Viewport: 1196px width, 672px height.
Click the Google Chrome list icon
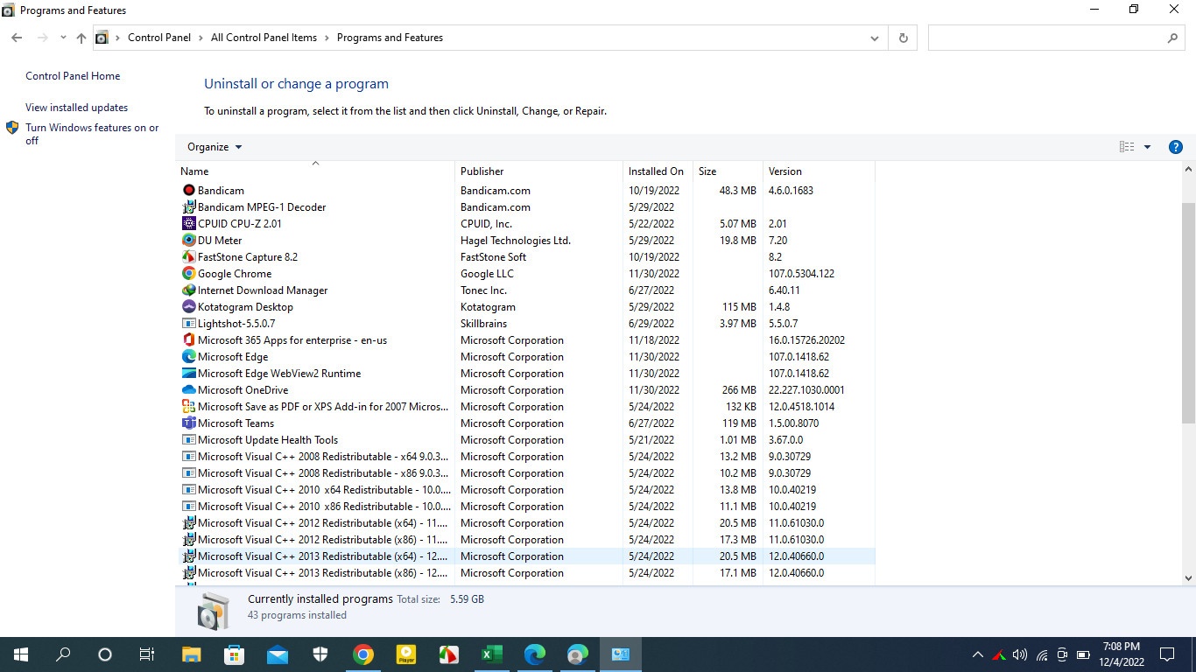(188, 273)
